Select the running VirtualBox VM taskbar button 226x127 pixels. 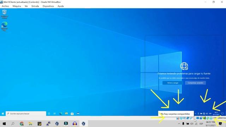click(83, 124)
